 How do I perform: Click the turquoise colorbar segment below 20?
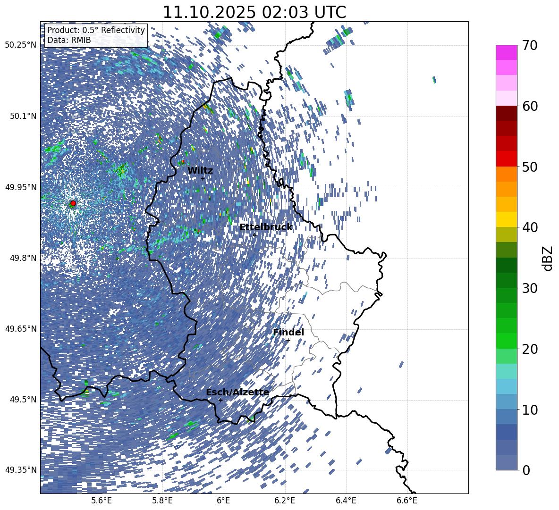506,371
